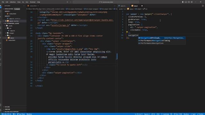The width and height of the screenshot is (205, 115).
Task: Change encoding via UTF-8
Action: pos(153,114)
